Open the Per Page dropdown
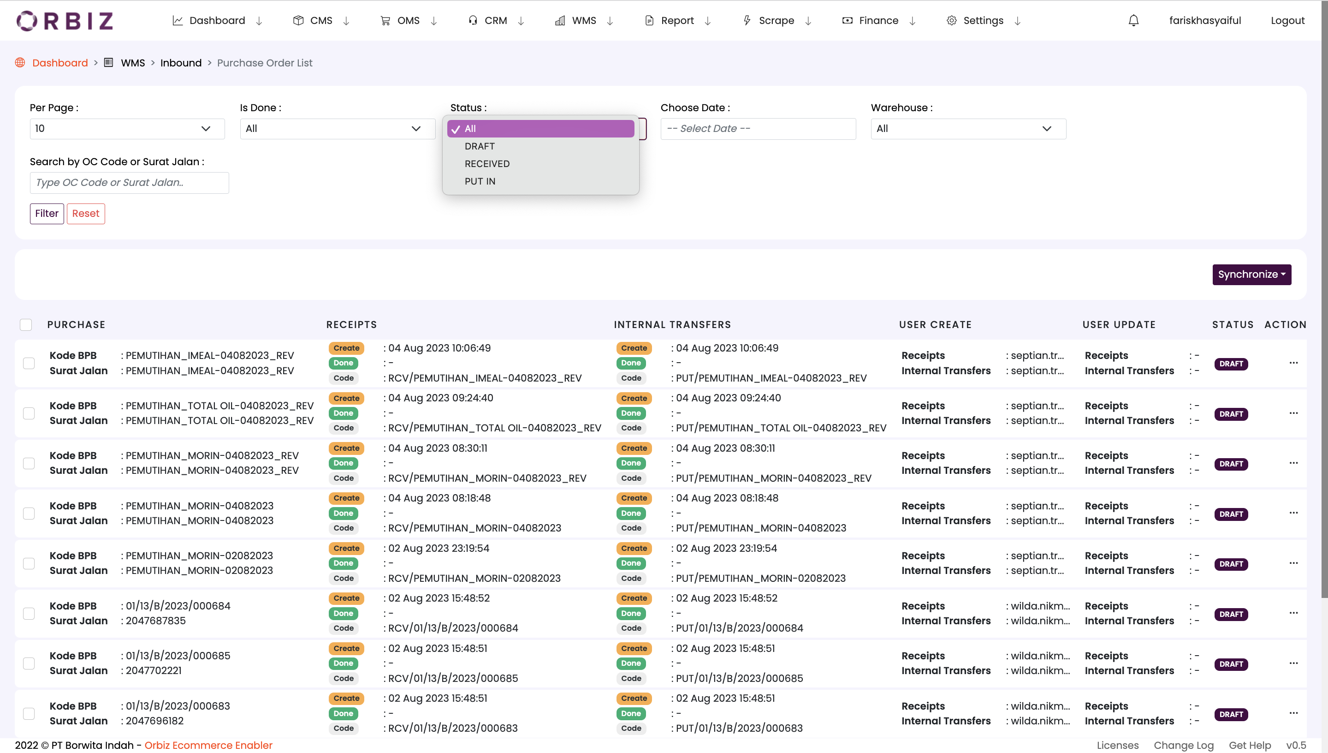The height and width of the screenshot is (753, 1328). pos(127,129)
